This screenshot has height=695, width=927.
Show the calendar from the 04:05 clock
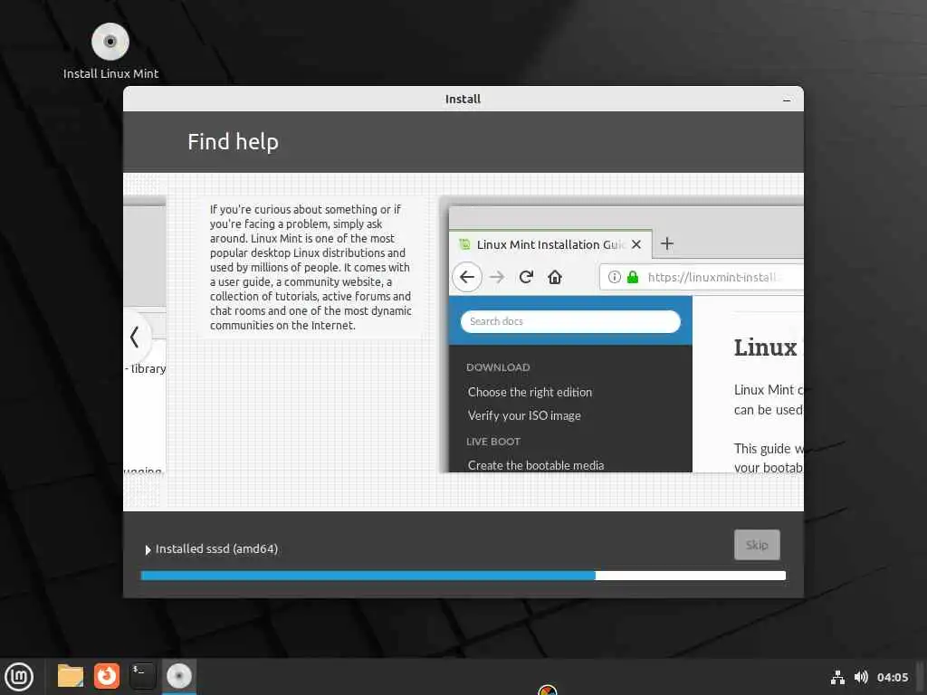click(x=892, y=677)
